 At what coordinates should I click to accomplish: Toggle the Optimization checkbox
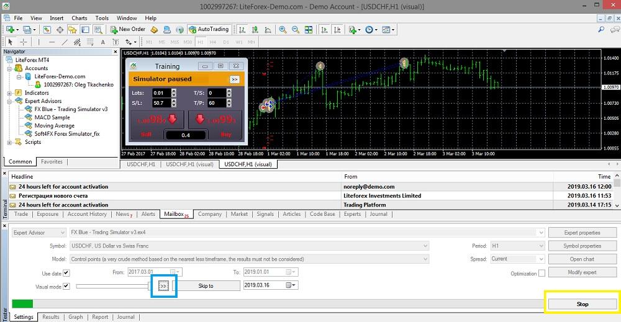(x=542, y=274)
